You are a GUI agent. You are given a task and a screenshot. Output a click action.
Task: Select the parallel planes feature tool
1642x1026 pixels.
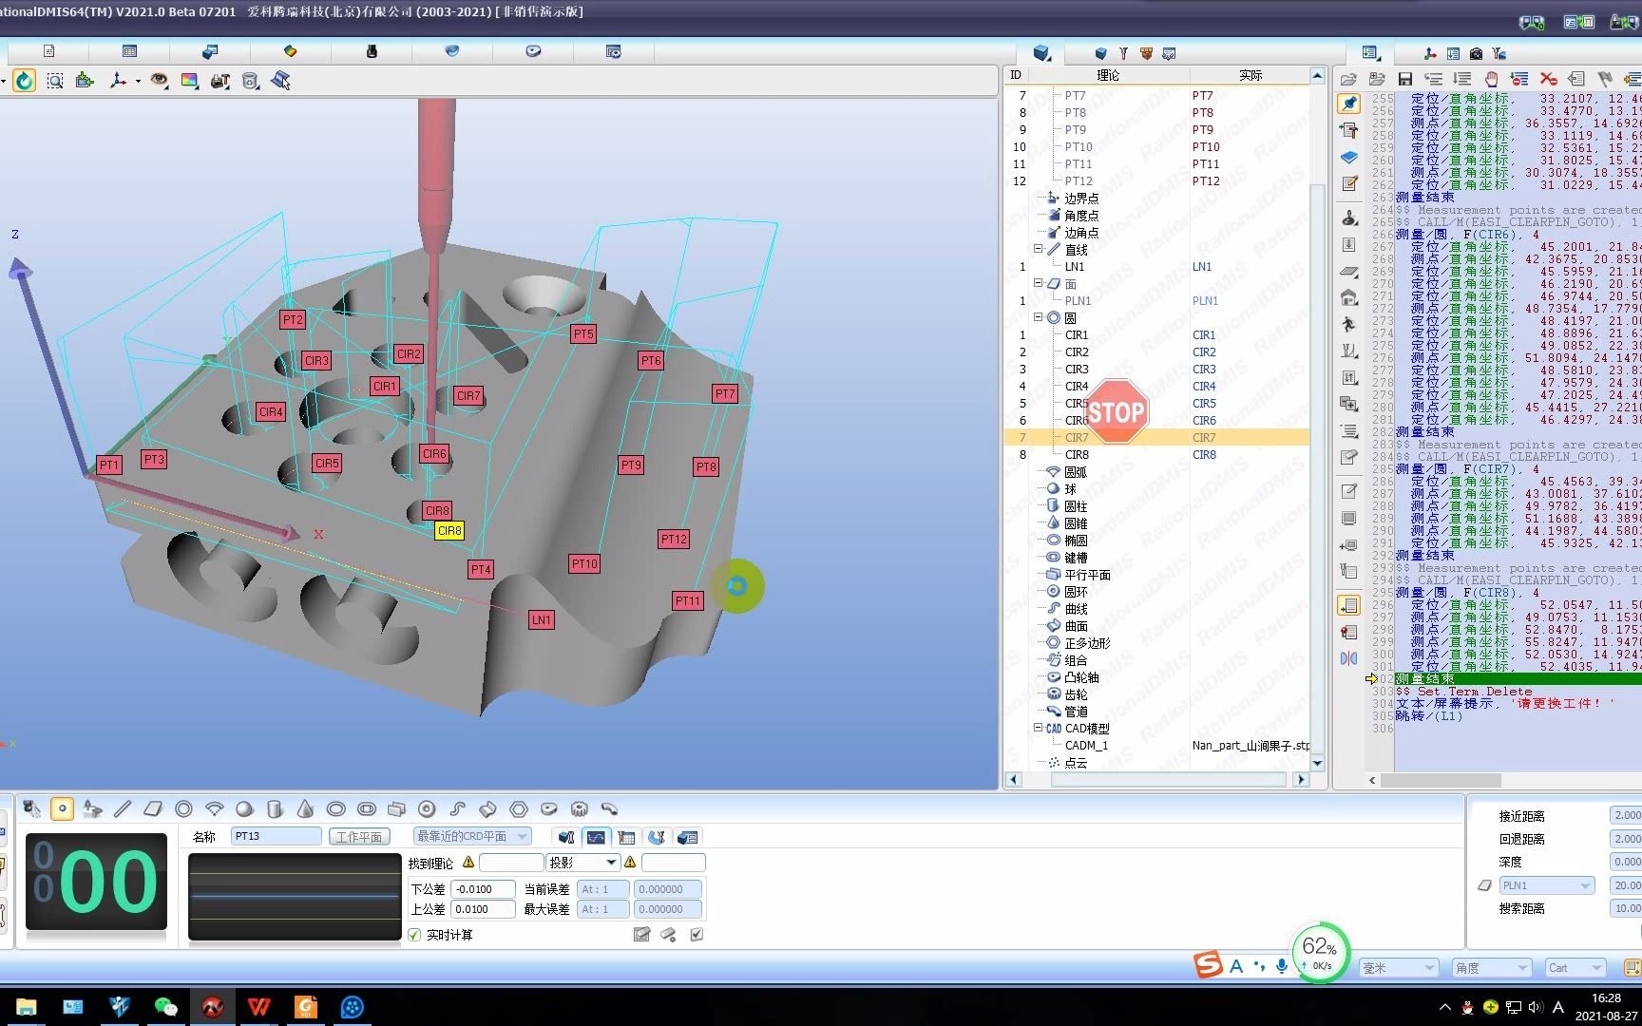pyautogui.click(x=396, y=809)
